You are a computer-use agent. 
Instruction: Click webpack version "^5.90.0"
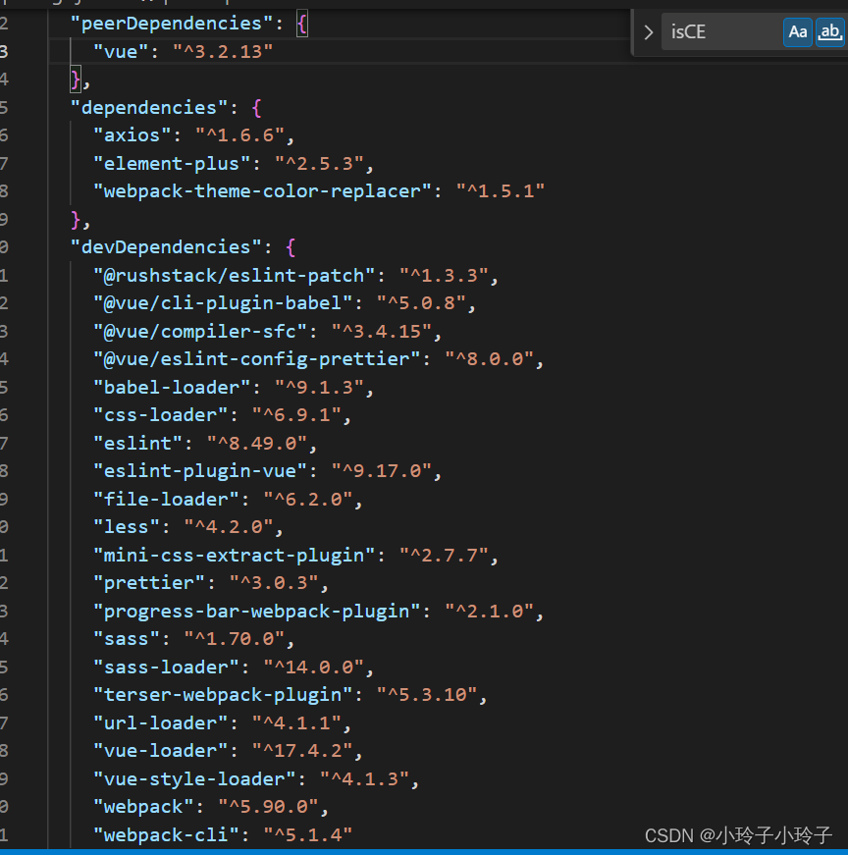[x=268, y=807]
